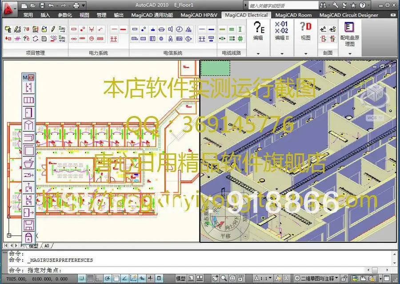Switch to the 管理 ribbon tab

tap(101, 15)
